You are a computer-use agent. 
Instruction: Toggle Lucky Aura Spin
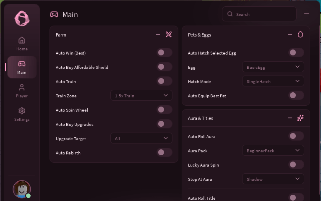click(x=296, y=164)
